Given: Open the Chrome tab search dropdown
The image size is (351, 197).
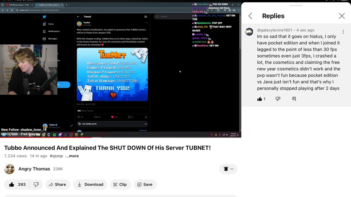Looking at the screenshot, I should point(2,5).
